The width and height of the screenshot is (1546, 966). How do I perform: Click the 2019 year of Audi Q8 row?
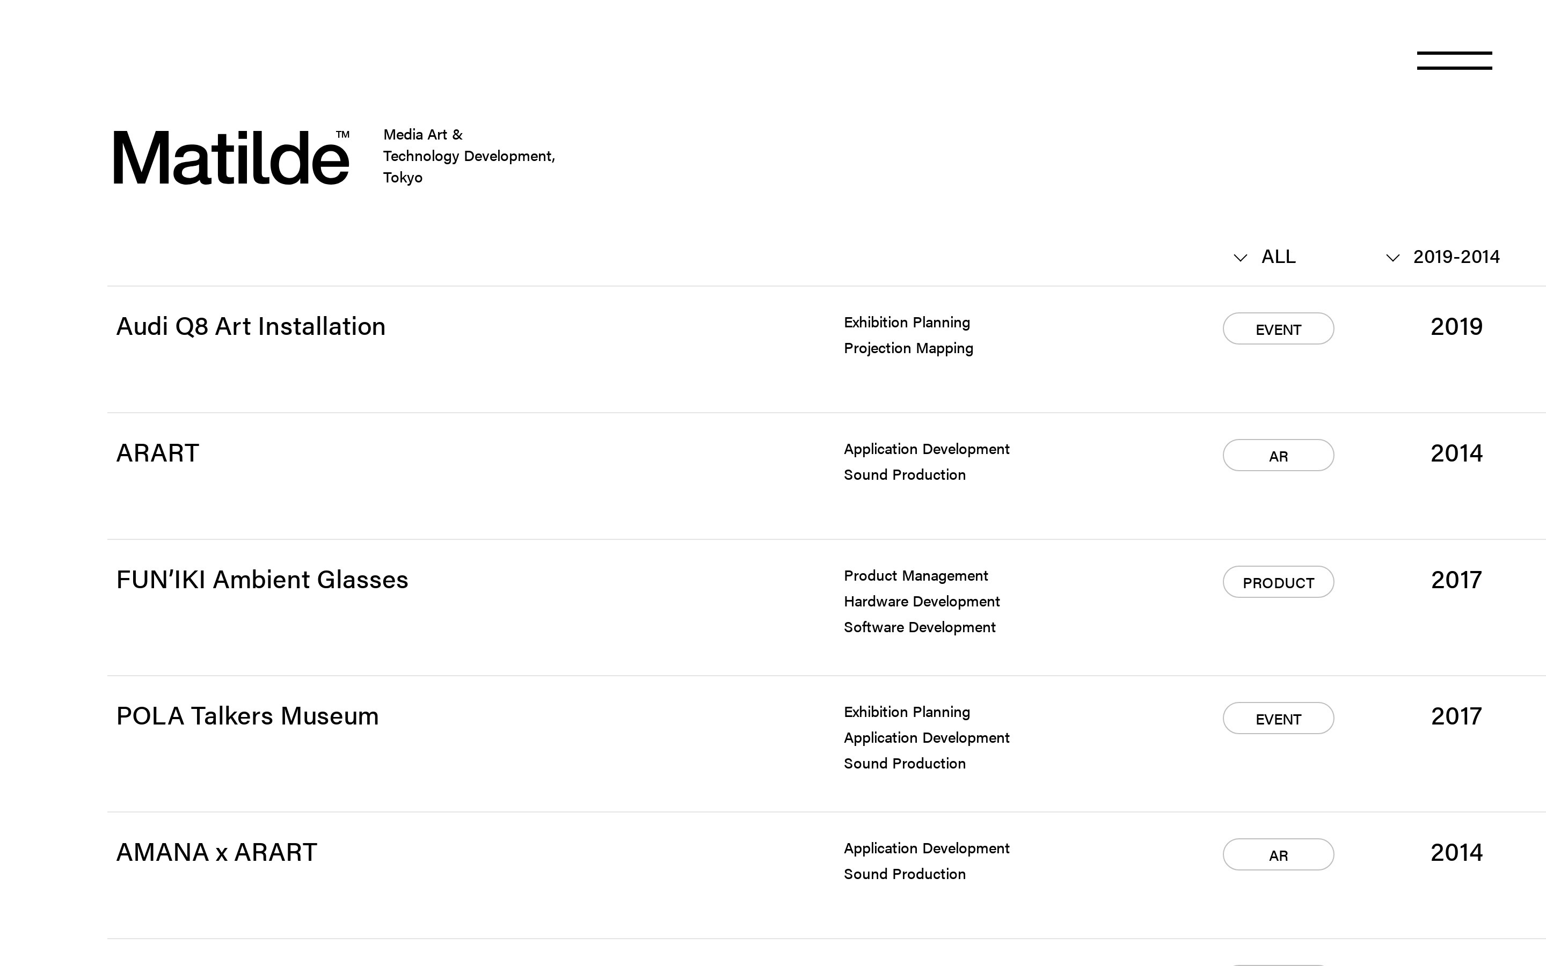coord(1456,327)
